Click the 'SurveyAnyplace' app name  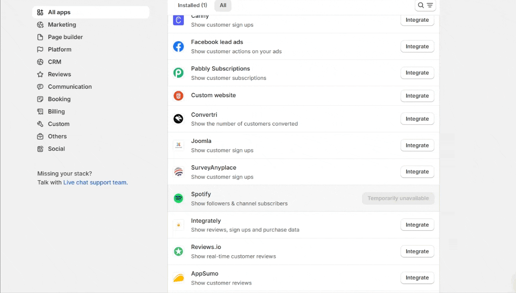coord(214,167)
